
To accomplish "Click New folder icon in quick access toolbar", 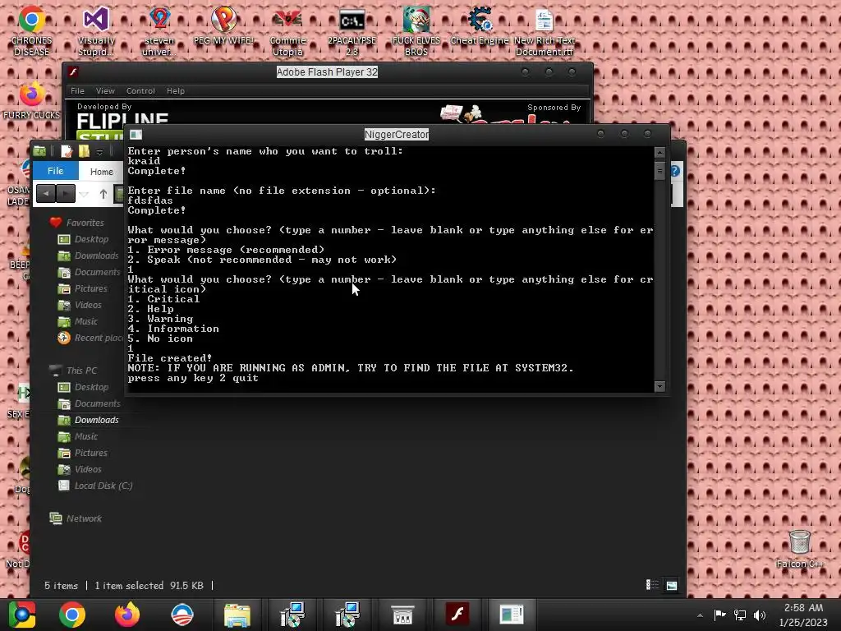I will [84, 151].
